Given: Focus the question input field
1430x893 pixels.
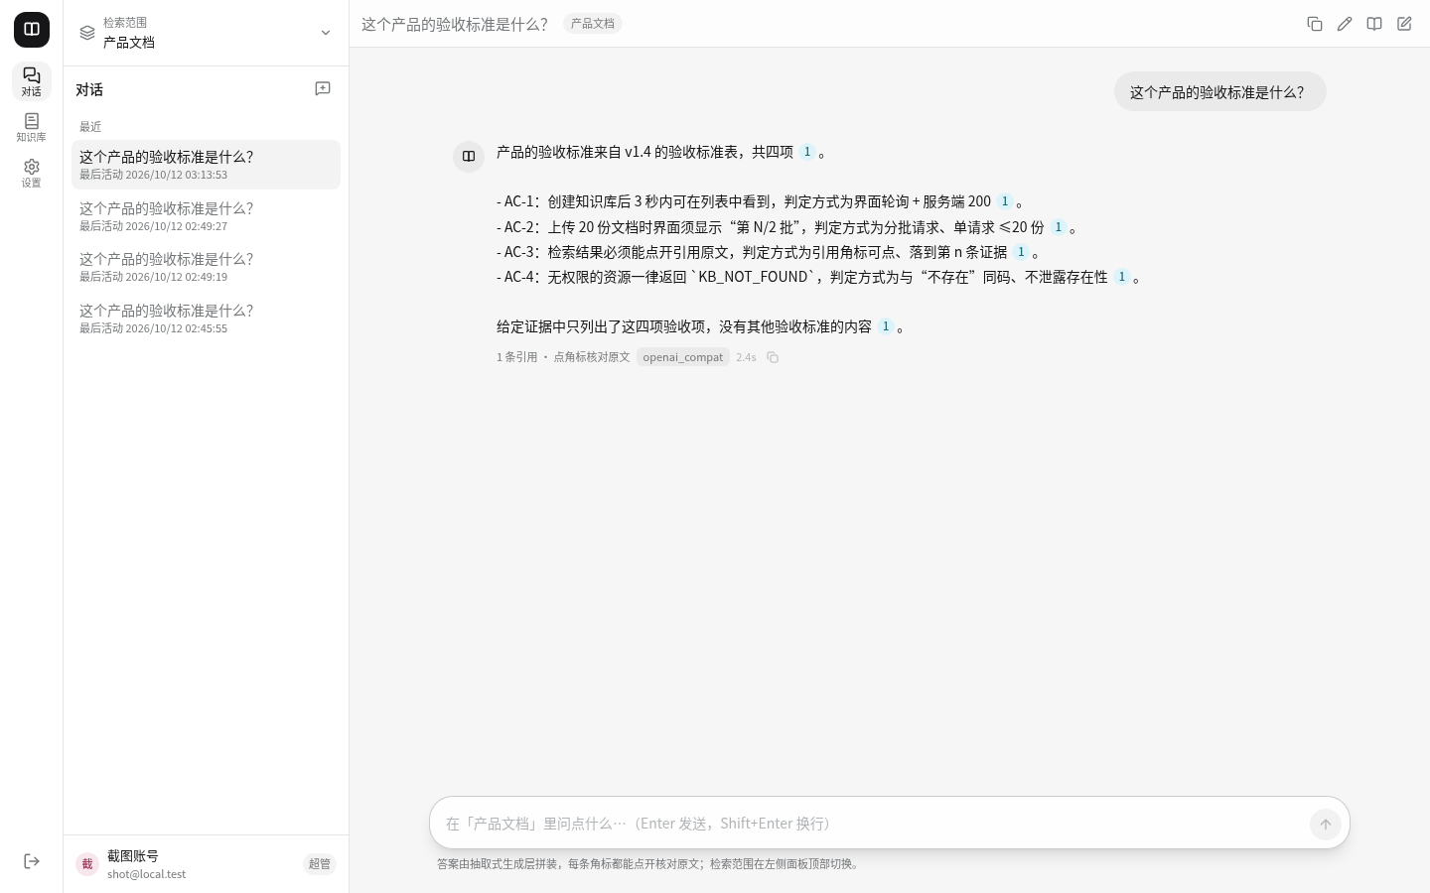Looking at the screenshot, I should point(872,824).
